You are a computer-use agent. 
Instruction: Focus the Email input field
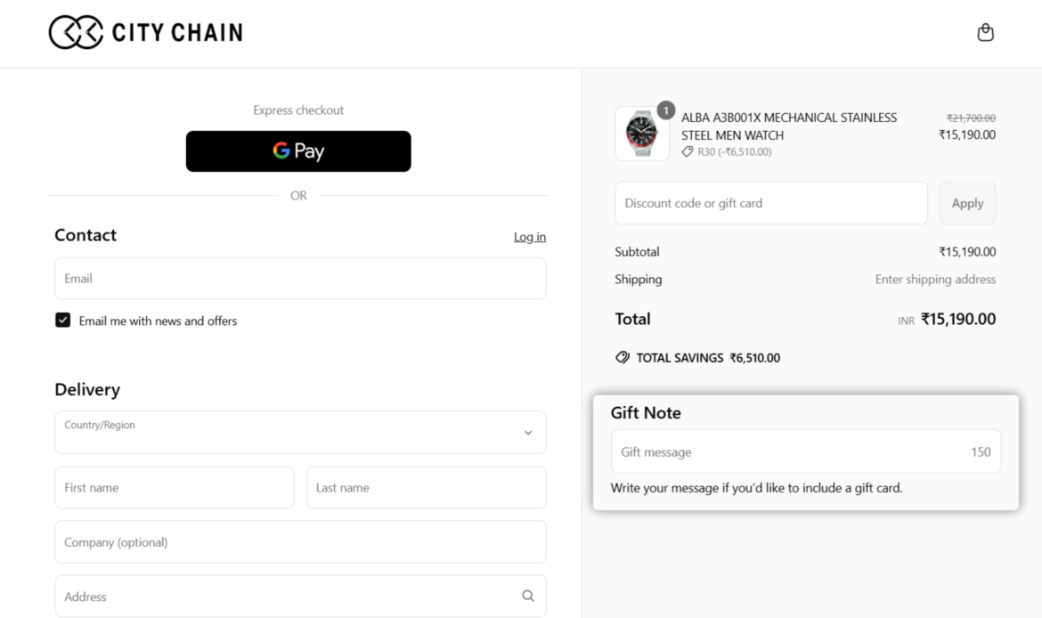[300, 279]
